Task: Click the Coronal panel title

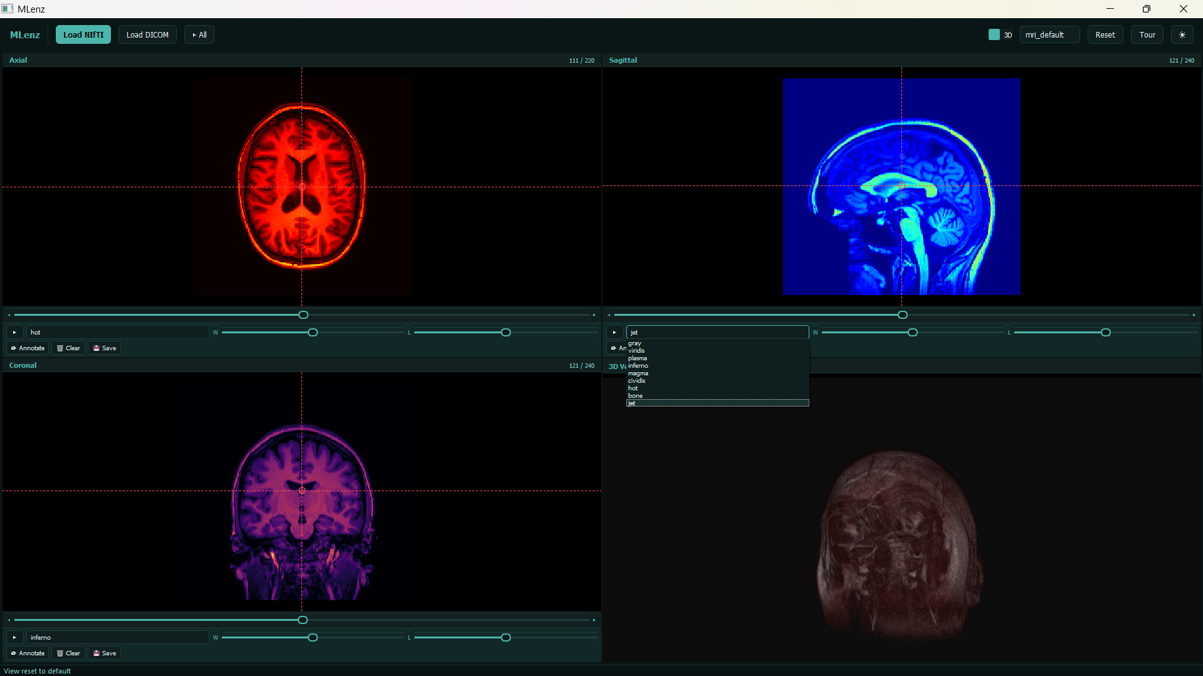Action: 23,365
